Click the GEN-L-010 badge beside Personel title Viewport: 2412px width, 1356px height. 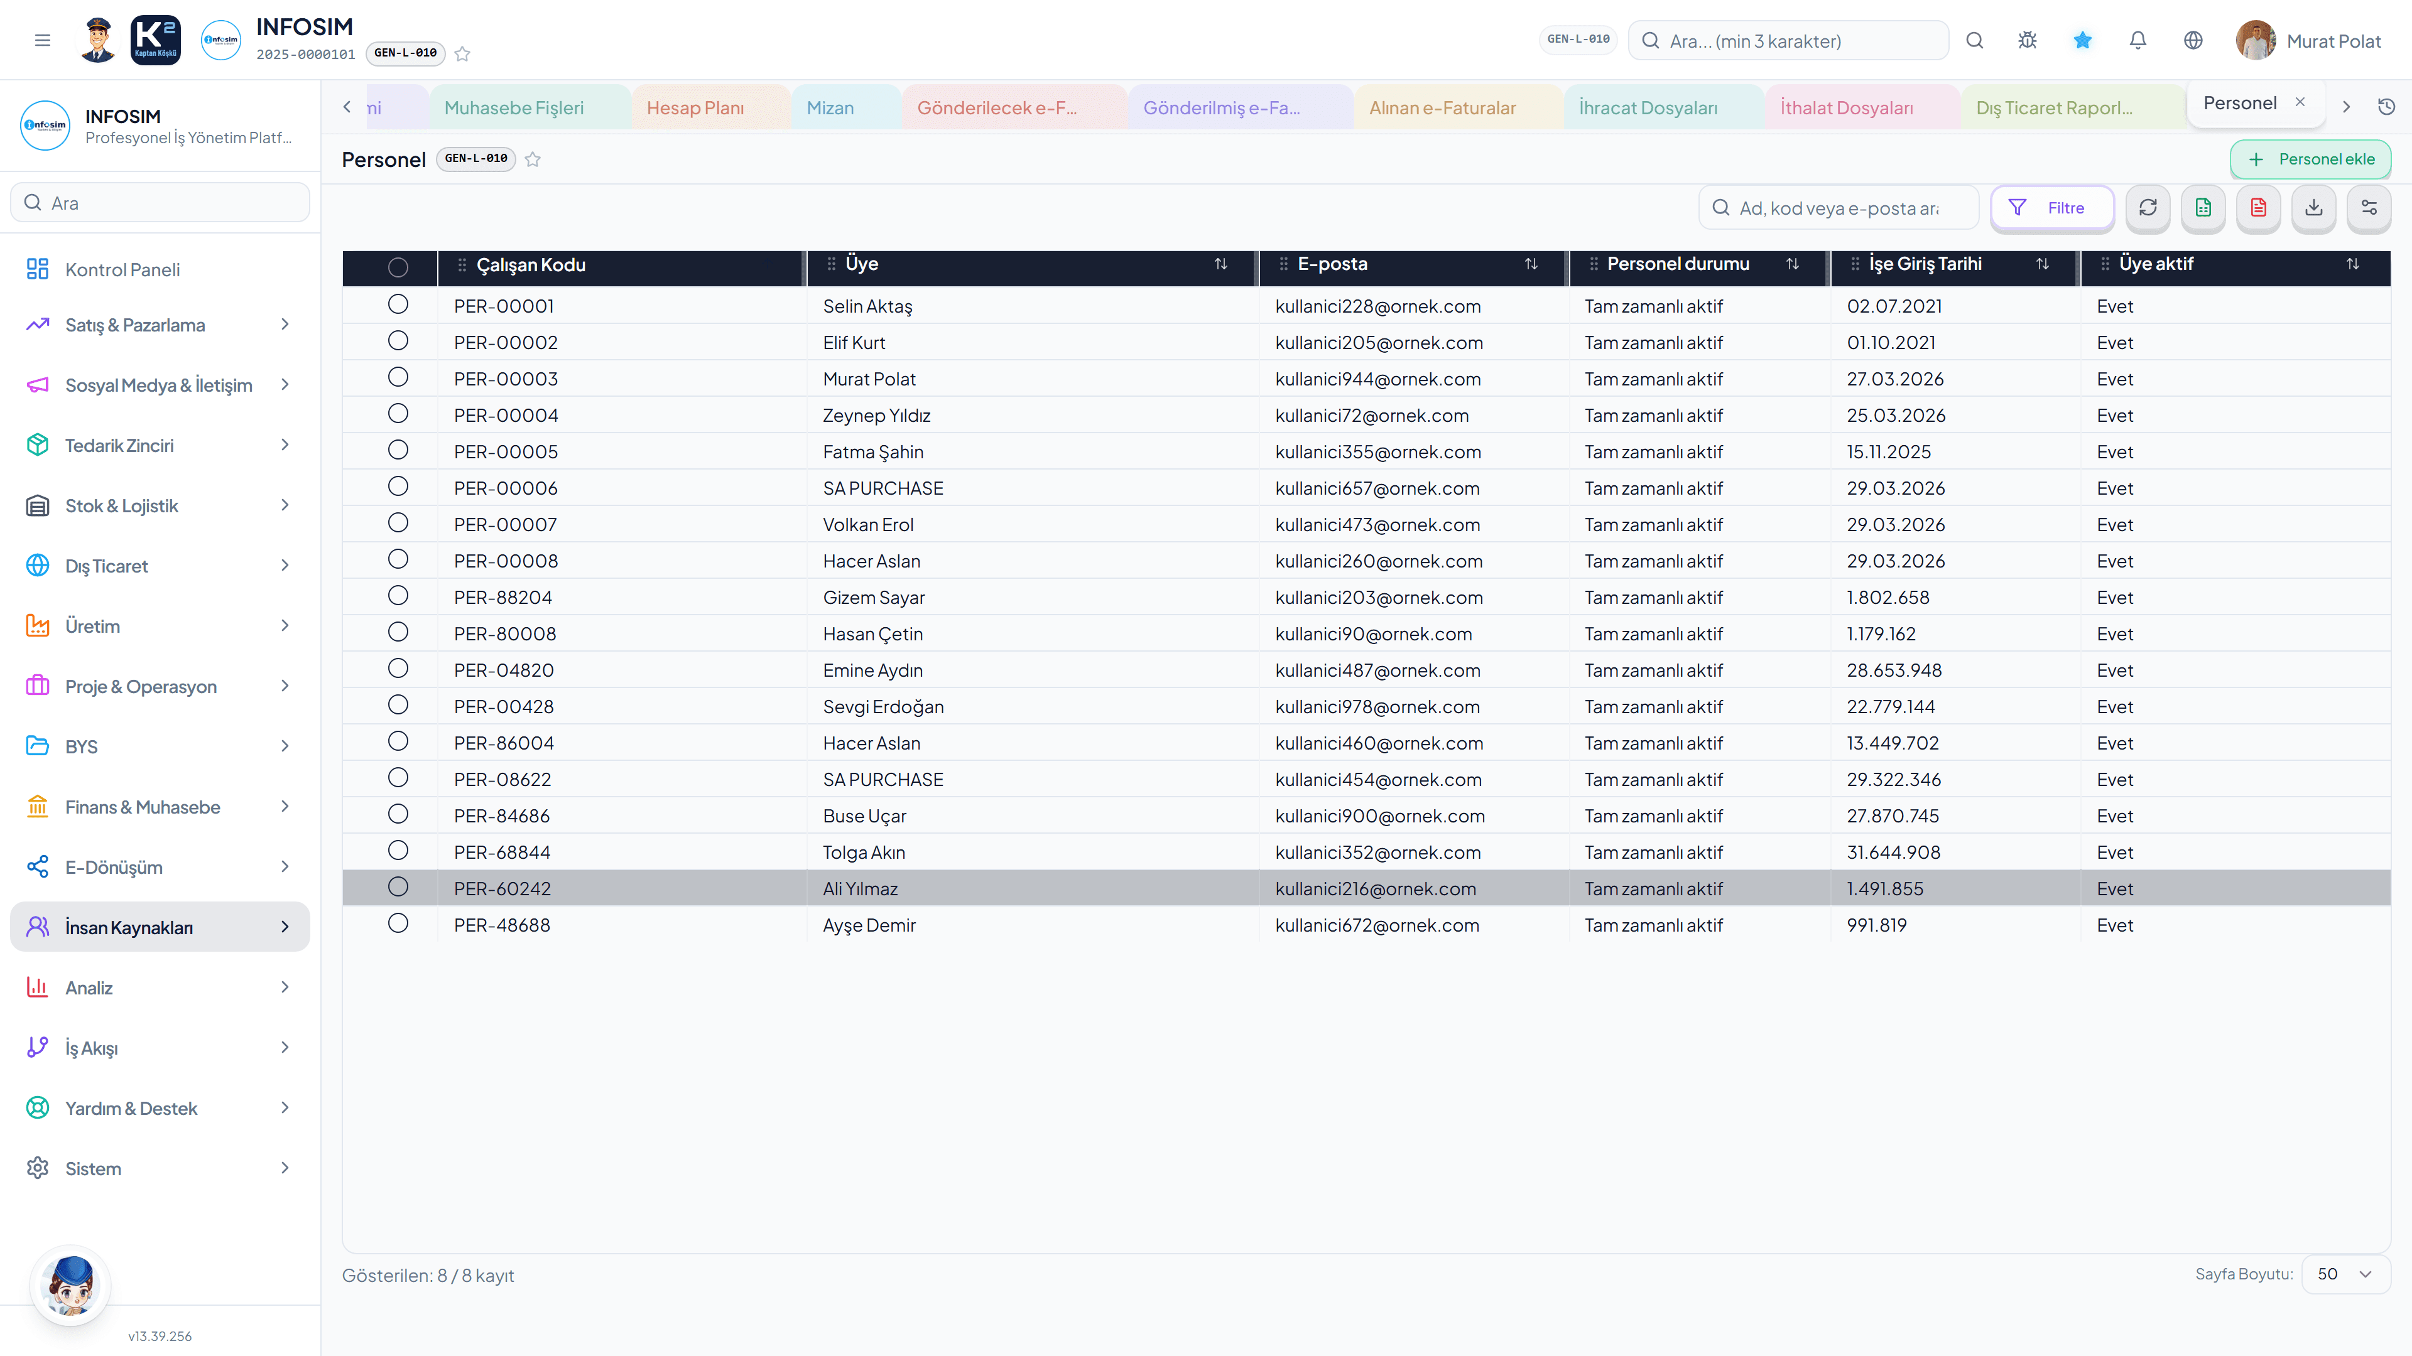click(x=477, y=159)
